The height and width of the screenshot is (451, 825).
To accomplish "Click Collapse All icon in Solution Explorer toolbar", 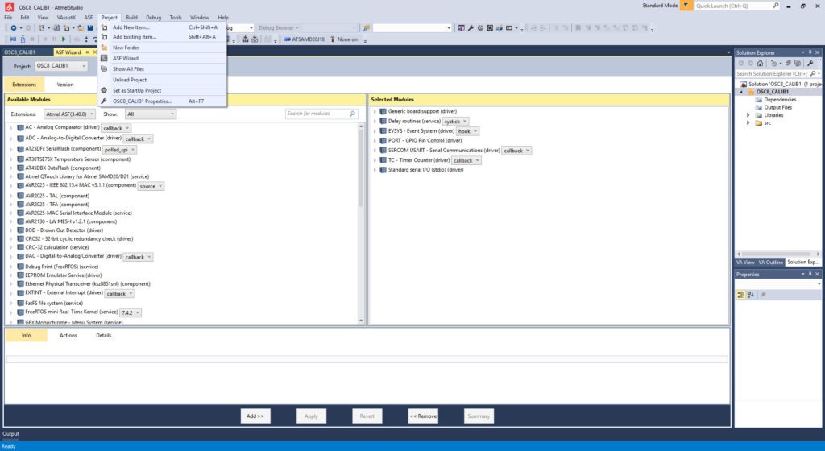I will (788, 63).
